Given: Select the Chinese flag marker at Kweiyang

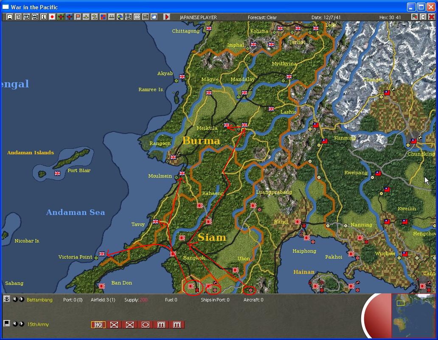Looking at the screenshot, I should point(378,173).
